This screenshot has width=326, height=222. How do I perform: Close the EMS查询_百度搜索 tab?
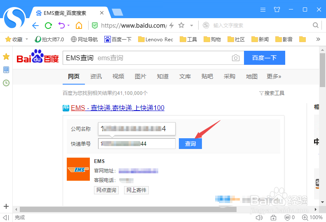point(102,13)
